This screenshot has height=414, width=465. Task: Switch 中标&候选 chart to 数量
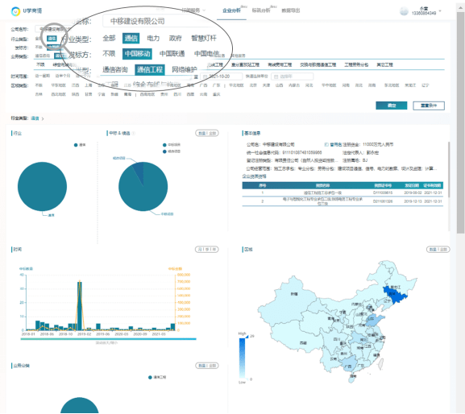pyautogui.click(x=202, y=134)
